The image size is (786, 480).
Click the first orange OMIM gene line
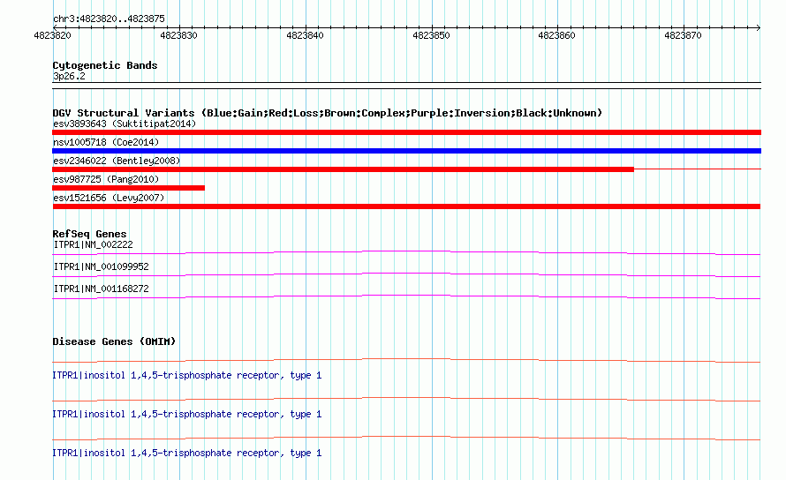(406, 359)
